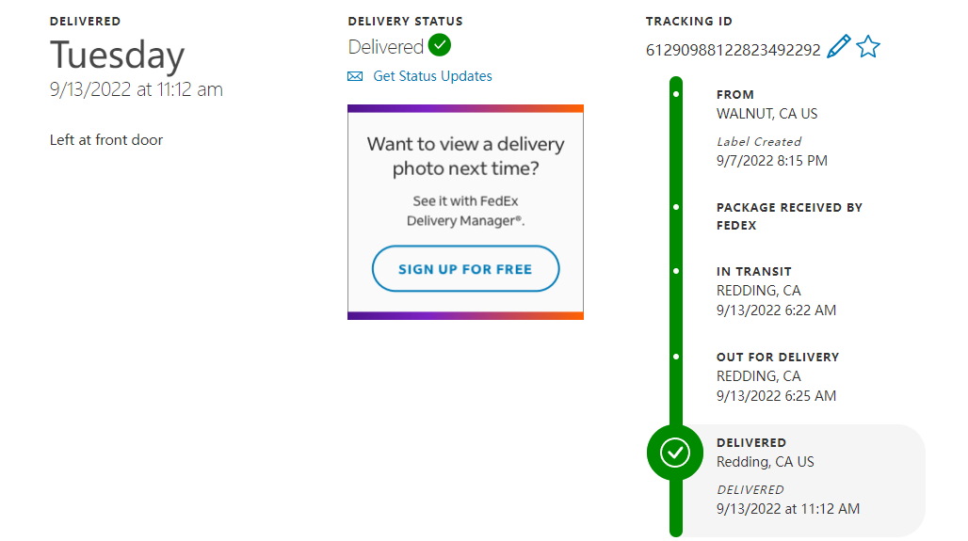The image size is (968, 541).
Task: Select the In Transit timeline dot
Action: 676,271
